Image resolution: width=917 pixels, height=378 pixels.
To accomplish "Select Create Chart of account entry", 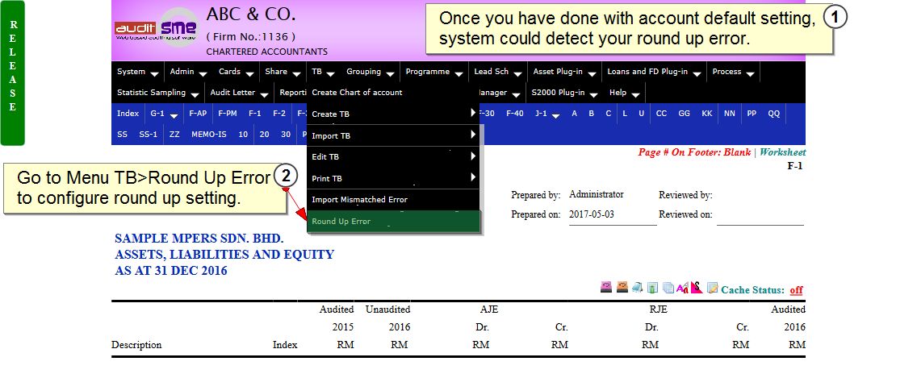I will (x=393, y=93).
